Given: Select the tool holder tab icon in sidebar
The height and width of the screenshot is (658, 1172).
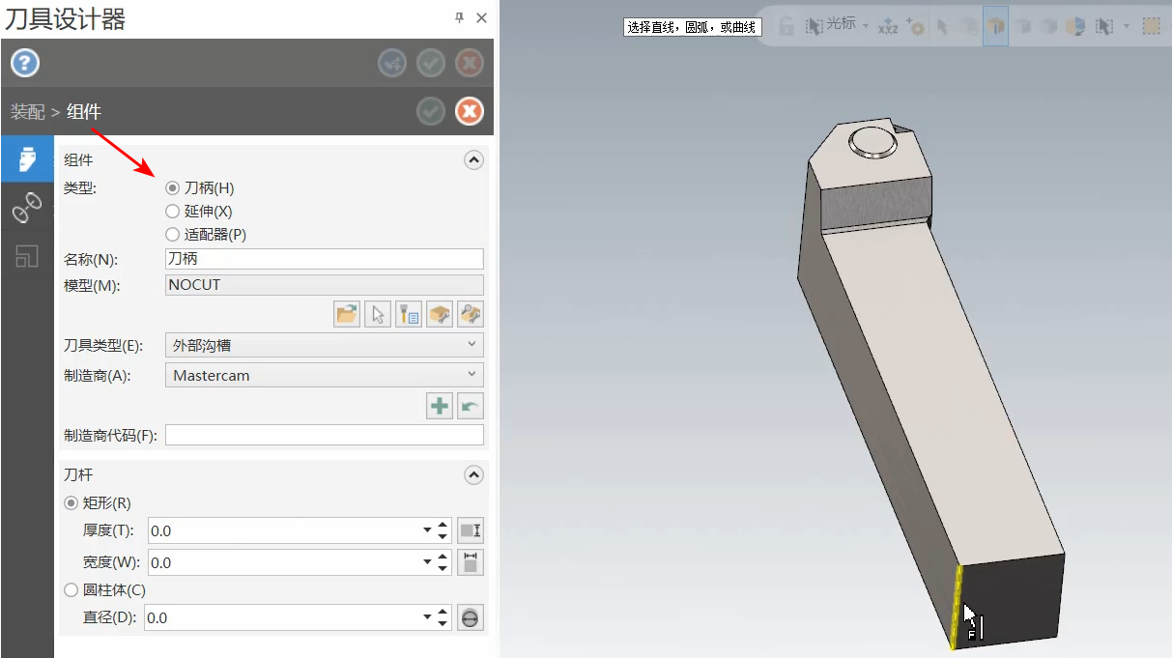Looking at the screenshot, I should (27, 159).
